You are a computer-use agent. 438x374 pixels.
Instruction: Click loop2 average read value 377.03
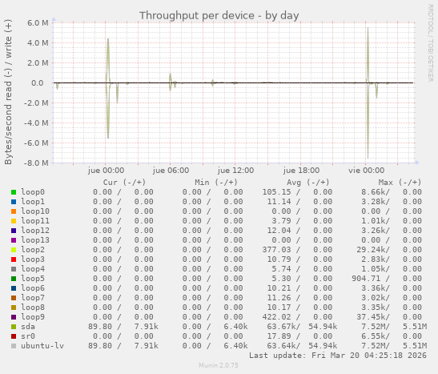276,250
